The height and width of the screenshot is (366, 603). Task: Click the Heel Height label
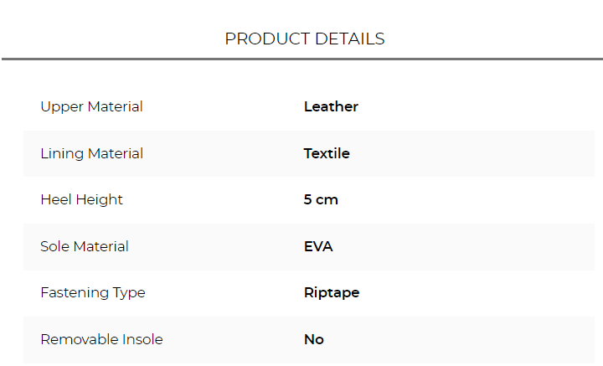click(x=81, y=200)
